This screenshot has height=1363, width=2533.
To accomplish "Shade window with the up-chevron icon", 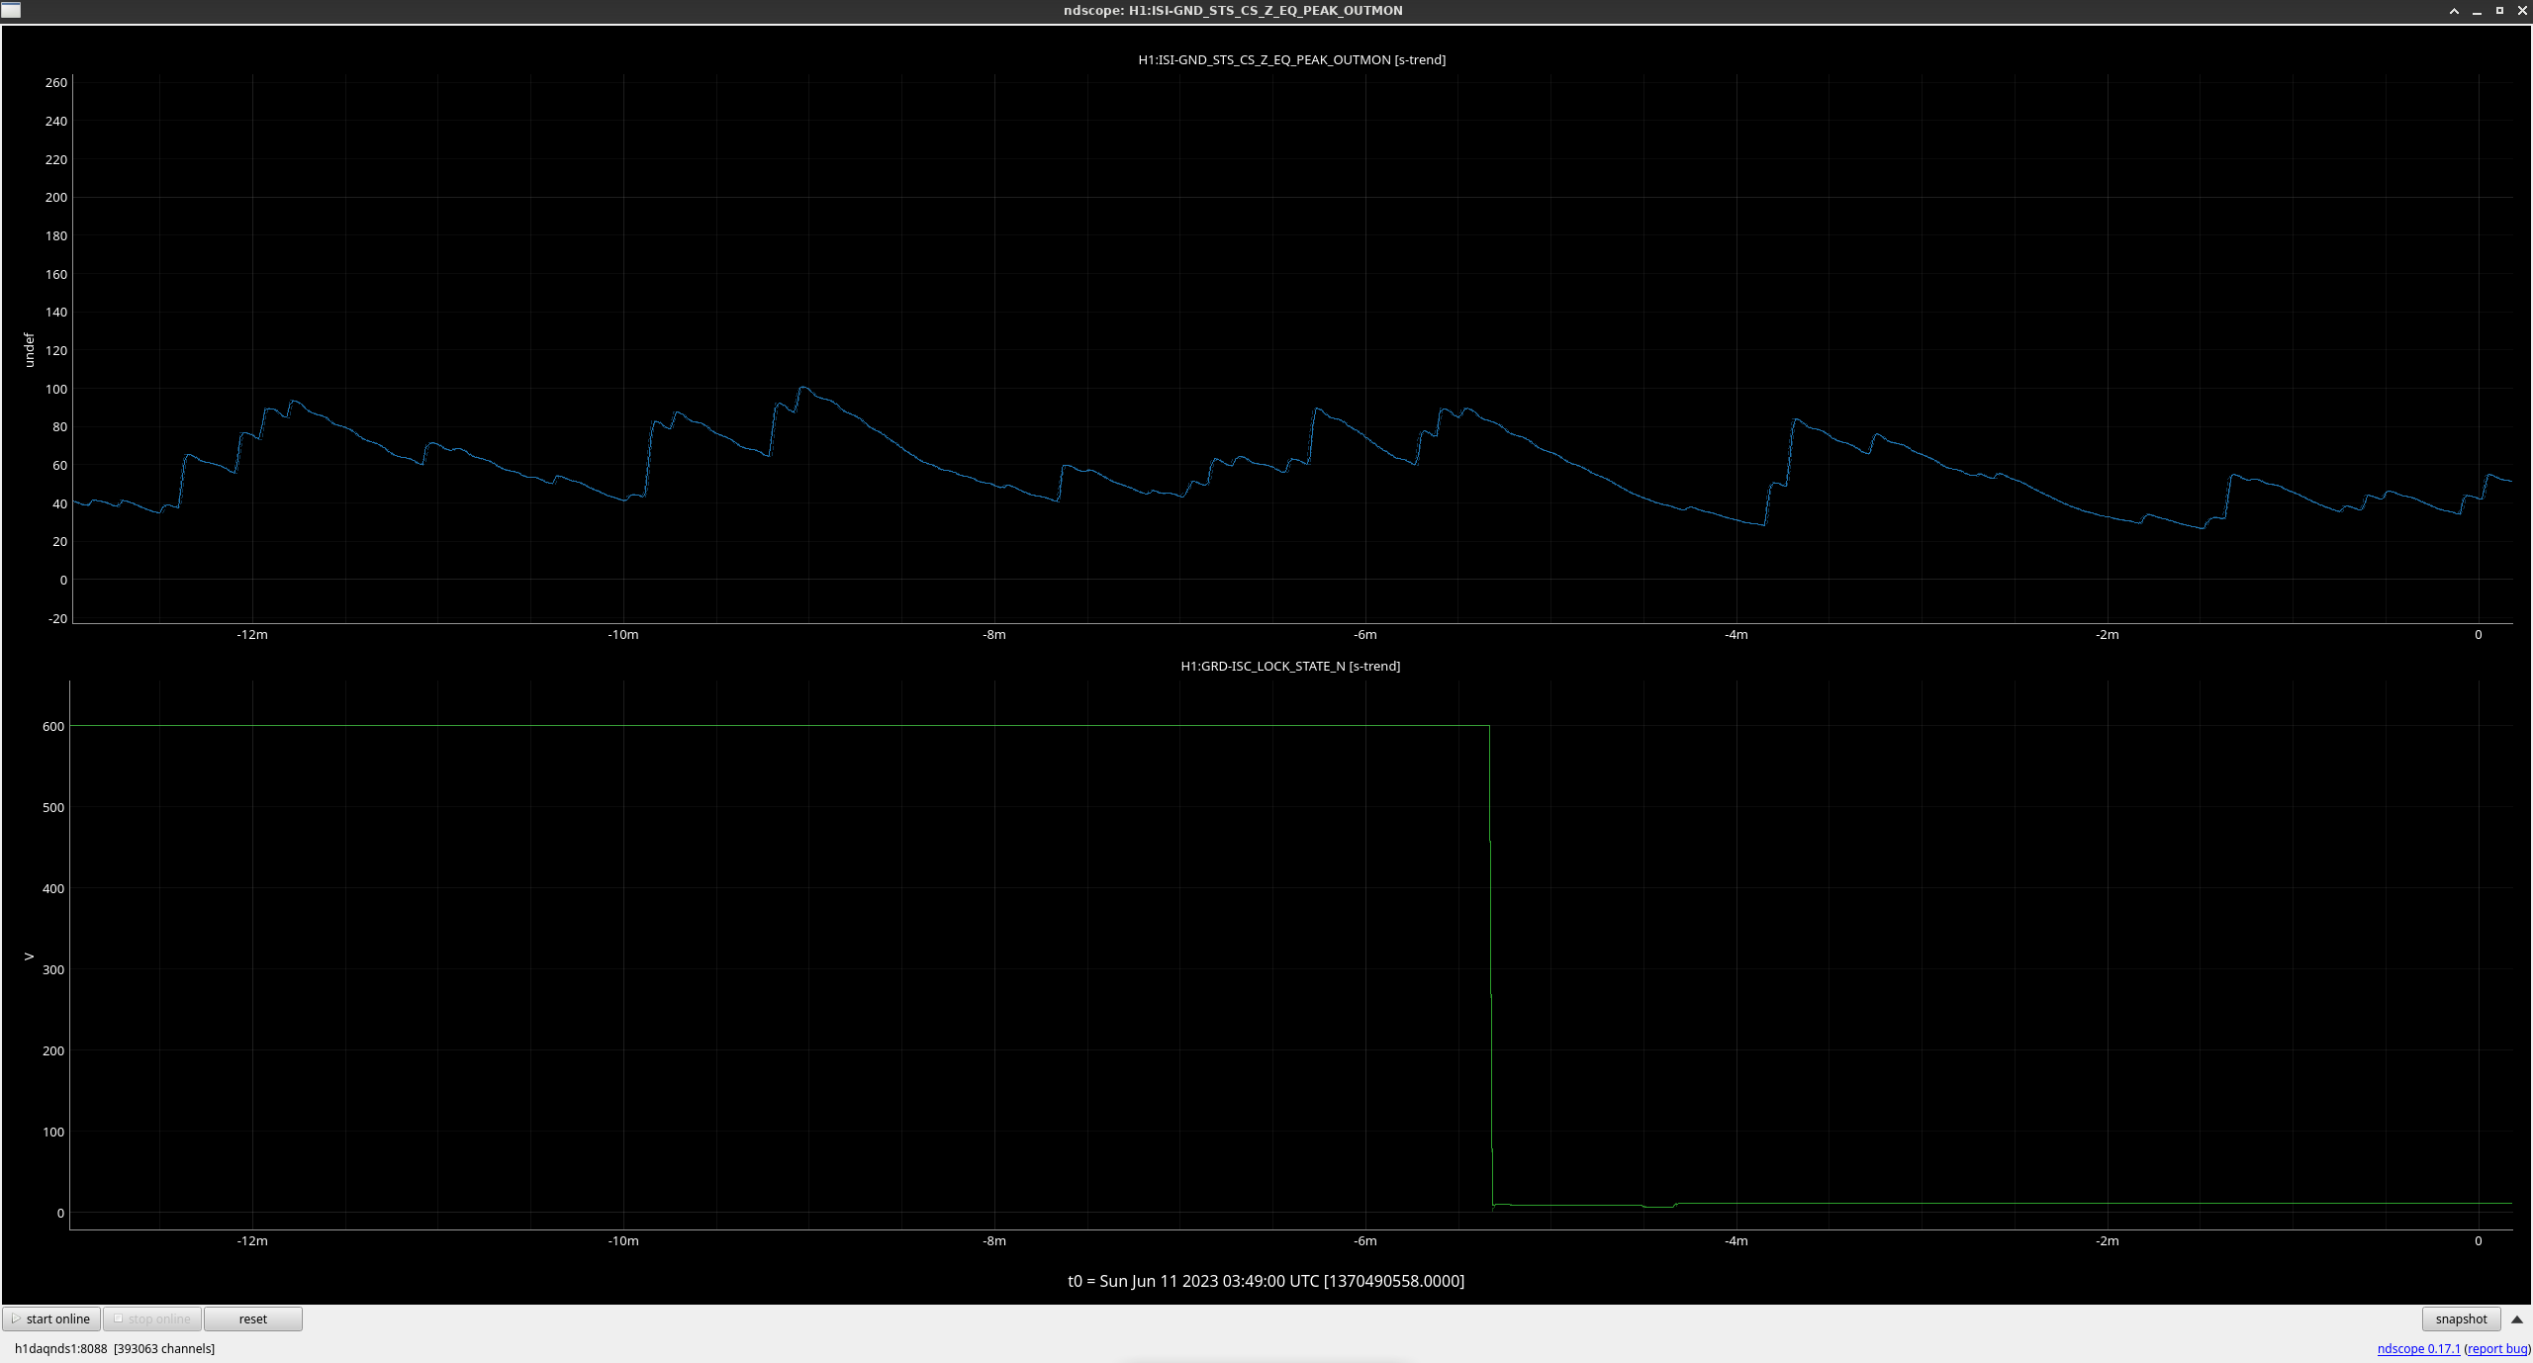I will click(x=2454, y=11).
